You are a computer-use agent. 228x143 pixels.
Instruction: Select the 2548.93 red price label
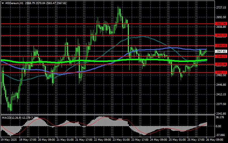(221, 56)
